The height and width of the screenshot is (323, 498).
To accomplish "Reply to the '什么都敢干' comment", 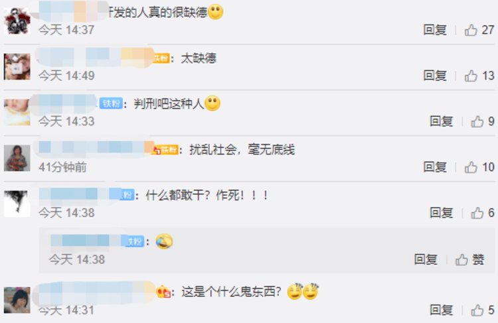I will coord(441,213).
